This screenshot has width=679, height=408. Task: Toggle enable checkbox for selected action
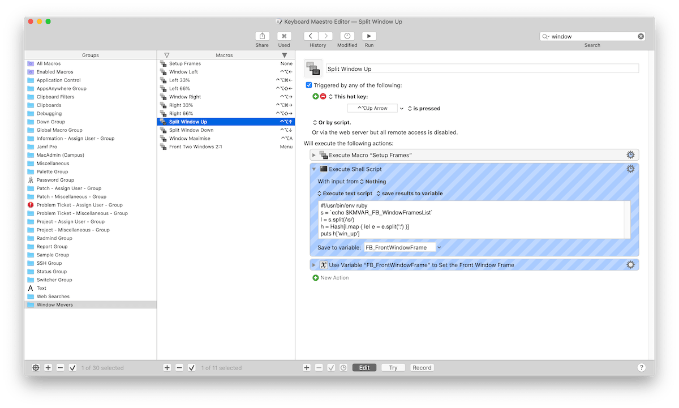332,368
